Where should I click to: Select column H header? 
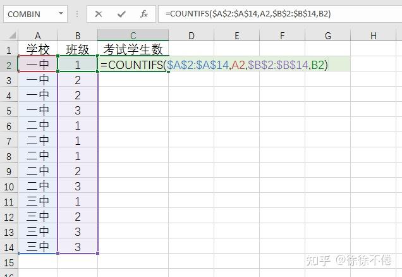(374, 35)
